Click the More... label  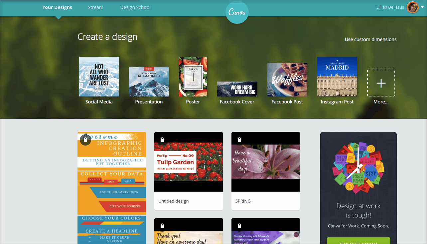tap(381, 102)
